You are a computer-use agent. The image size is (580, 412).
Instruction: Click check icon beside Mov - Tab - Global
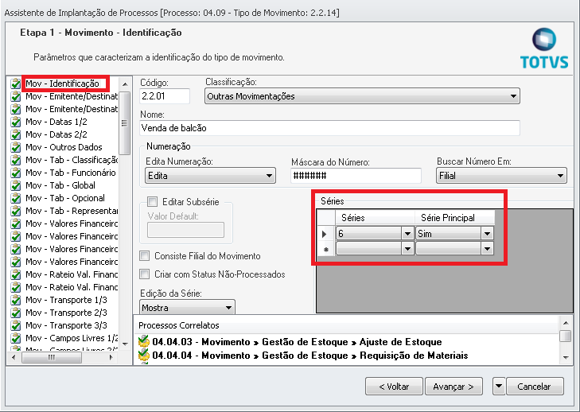[x=16, y=185]
